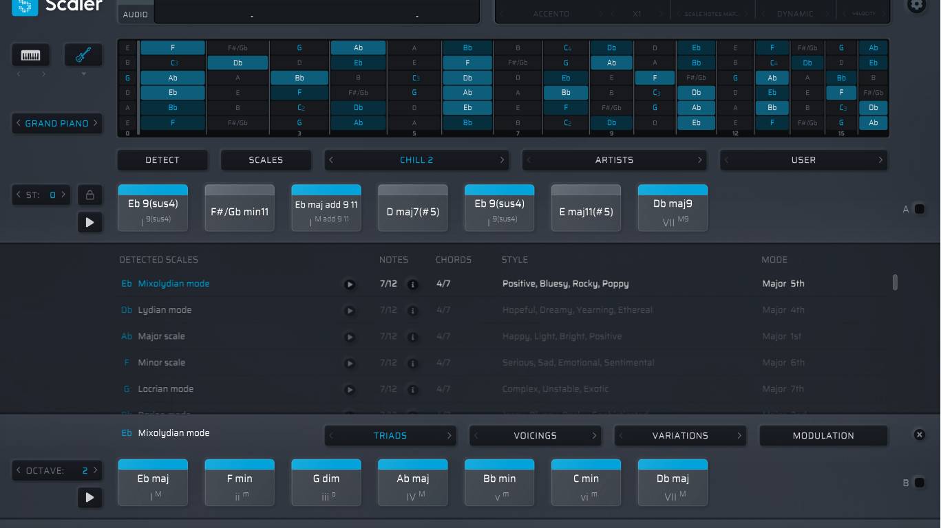Screen dimensions: 941x528
Task: Select the D maj7(#5) chord pad
Action: tap(413, 208)
